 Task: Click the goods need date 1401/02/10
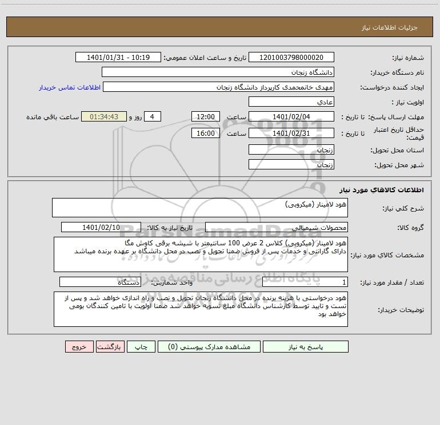[101, 227]
